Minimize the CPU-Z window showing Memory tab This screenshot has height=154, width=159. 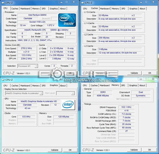pyautogui.click(x=141, y=79)
